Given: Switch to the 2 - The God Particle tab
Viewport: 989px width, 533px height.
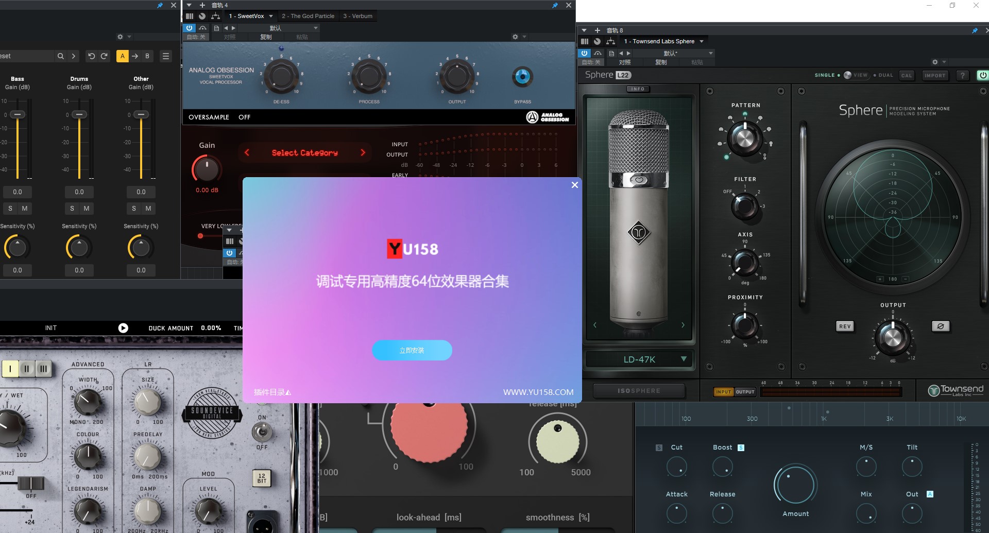Looking at the screenshot, I should [x=308, y=16].
